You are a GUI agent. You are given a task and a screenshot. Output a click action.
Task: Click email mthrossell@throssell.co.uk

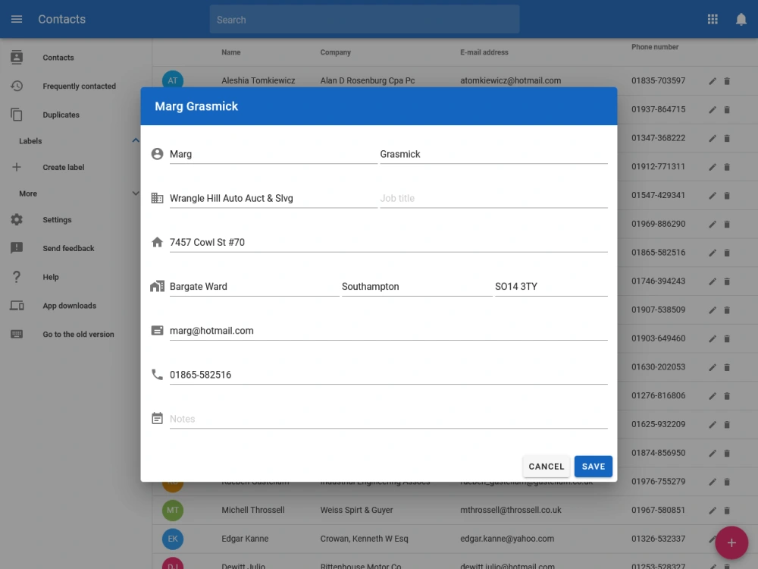click(x=510, y=510)
